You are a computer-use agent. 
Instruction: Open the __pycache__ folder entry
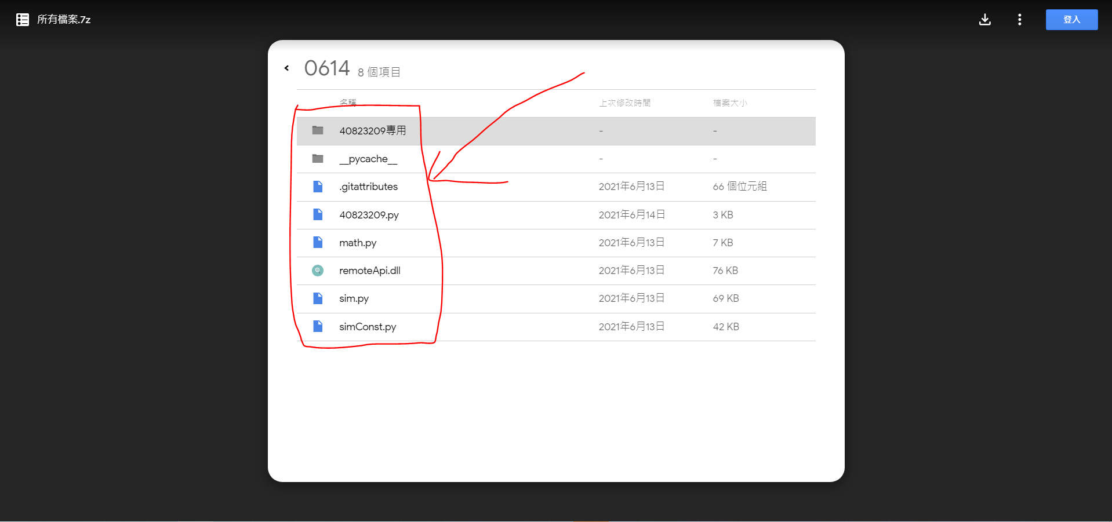(x=556, y=159)
